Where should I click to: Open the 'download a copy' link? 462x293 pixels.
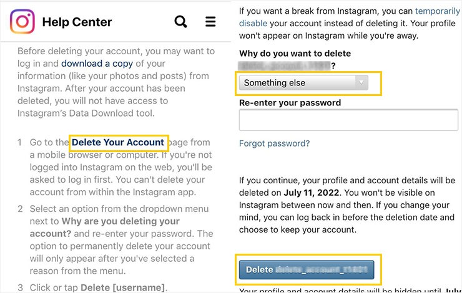[x=97, y=64]
